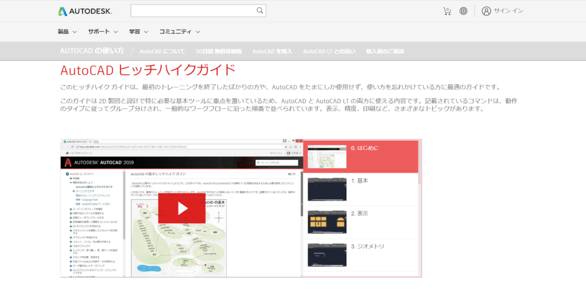Image resolution: width=586 pixels, height=290 pixels.
Task: Select AutoCAD を購入 in submenu
Action: (x=272, y=51)
